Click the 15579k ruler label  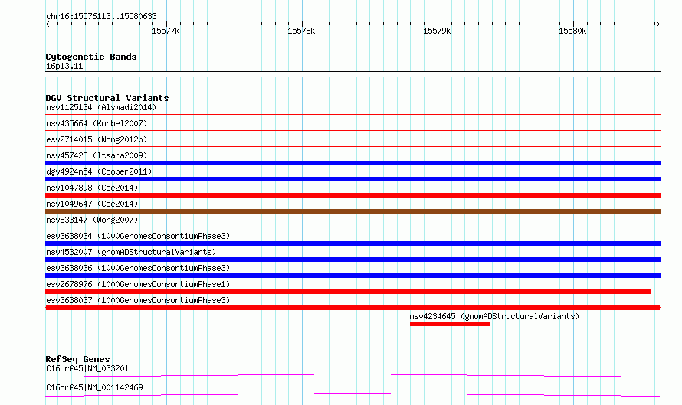click(437, 31)
